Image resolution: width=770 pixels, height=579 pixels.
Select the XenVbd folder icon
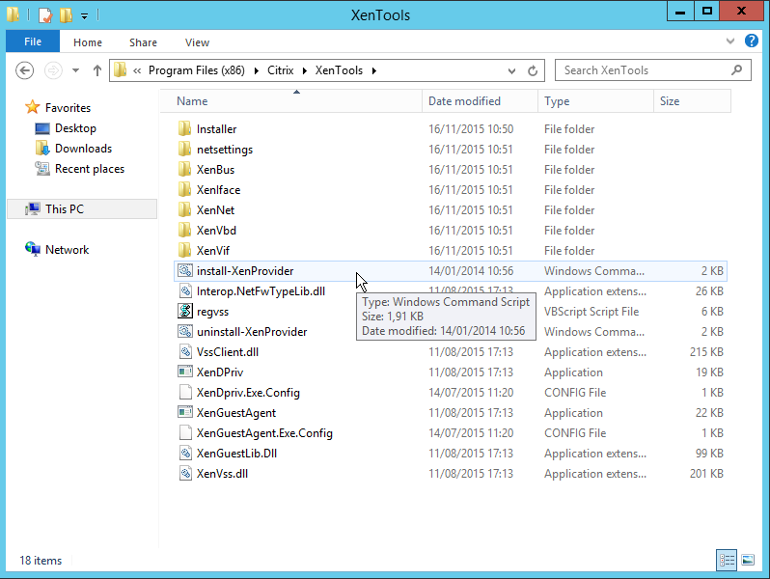184,231
